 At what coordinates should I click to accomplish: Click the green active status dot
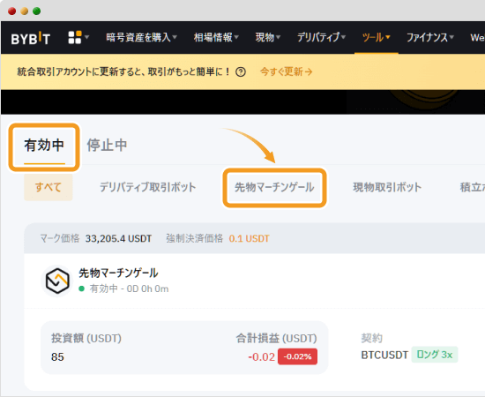tap(82, 288)
